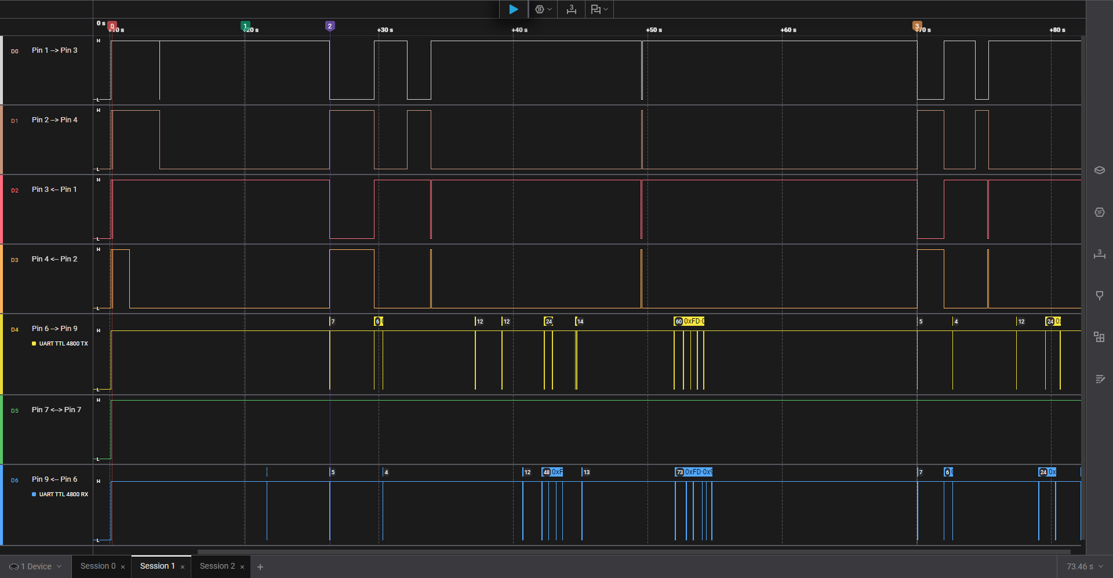Switch to the Session 0 tab
The image size is (1113, 578).
click(x=98, y=566)
